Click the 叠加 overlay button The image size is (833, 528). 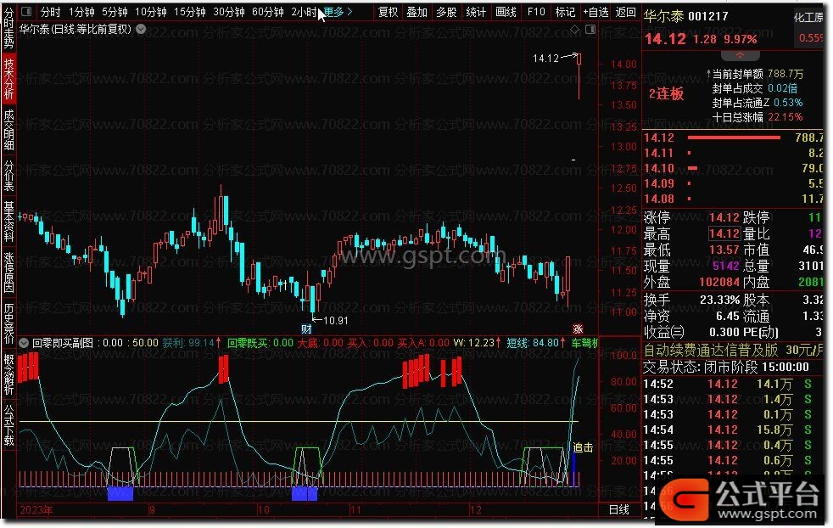pos(417,12)
